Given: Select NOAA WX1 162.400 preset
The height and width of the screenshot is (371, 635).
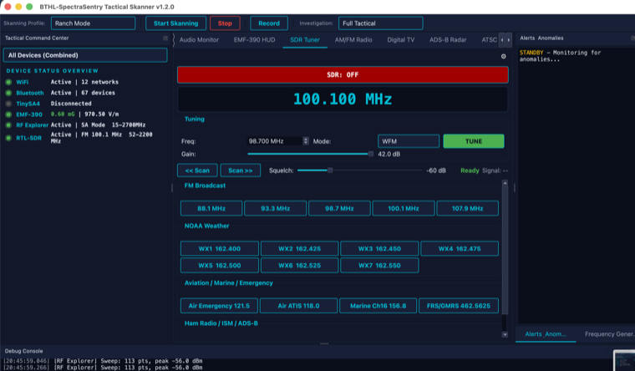Looking at the screenshot, I should pos(220,248).
